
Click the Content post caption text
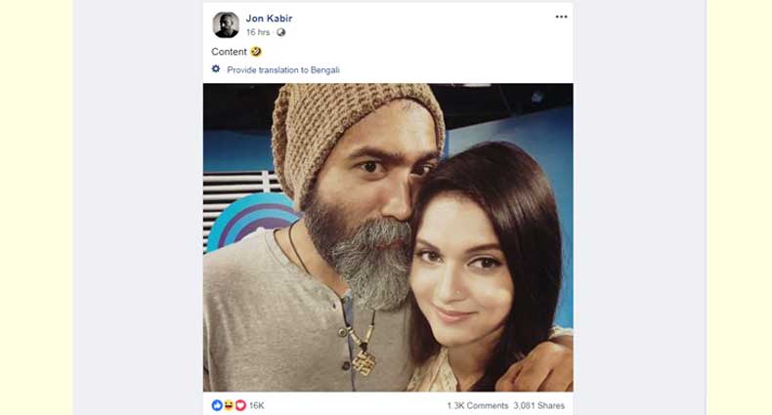point(230,52)
